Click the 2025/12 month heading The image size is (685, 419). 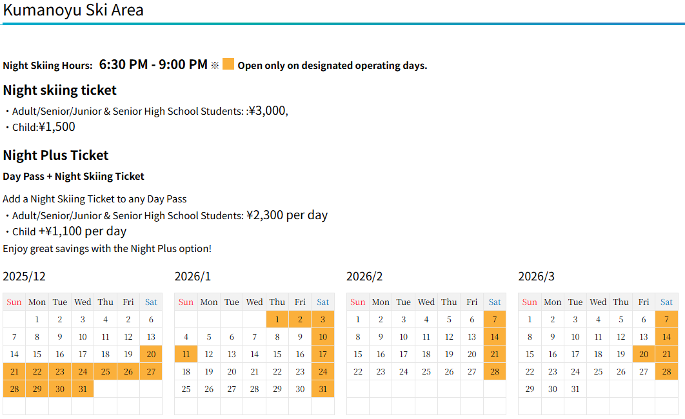25,277
